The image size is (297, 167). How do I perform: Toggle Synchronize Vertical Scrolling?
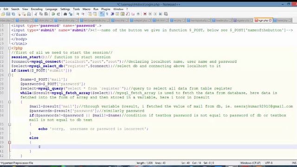[90, 14]
